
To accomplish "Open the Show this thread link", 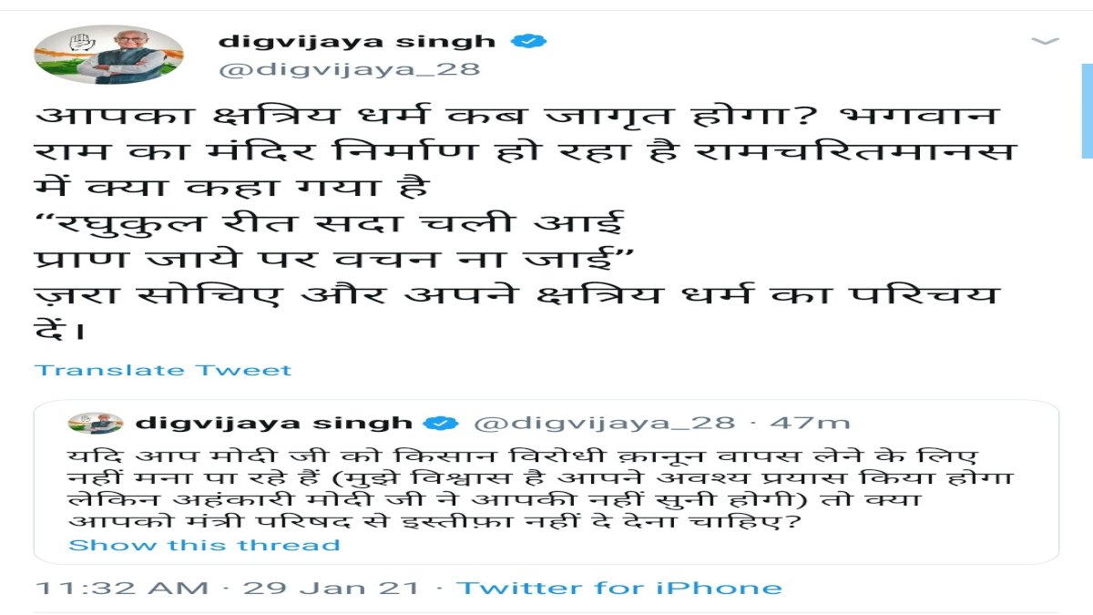I will coord(205,545).
